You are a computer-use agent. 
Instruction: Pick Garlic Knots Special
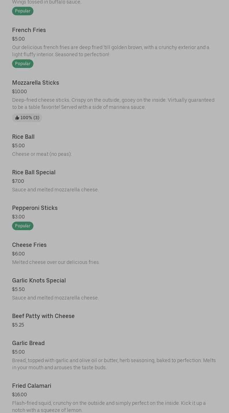pyautogui.click(x=39, y=281)
